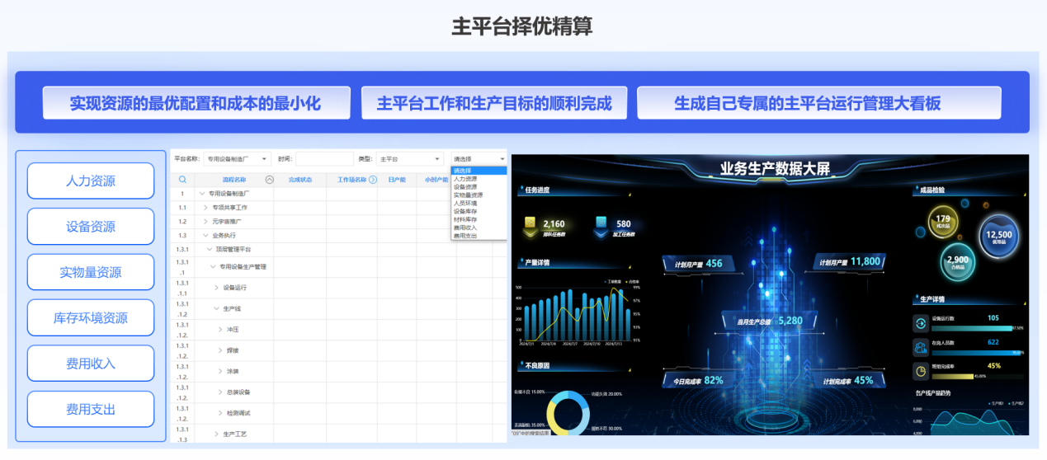Click the 时间 input field

(x=323, y=159)
